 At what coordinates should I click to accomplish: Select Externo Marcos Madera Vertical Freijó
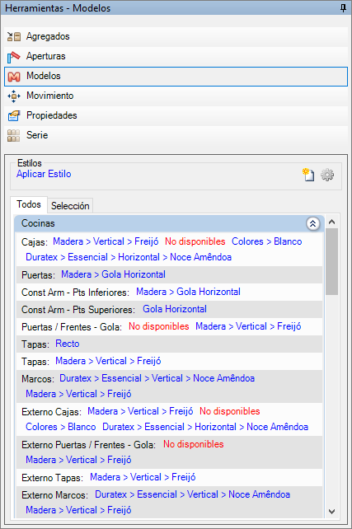tap(78, 510)
